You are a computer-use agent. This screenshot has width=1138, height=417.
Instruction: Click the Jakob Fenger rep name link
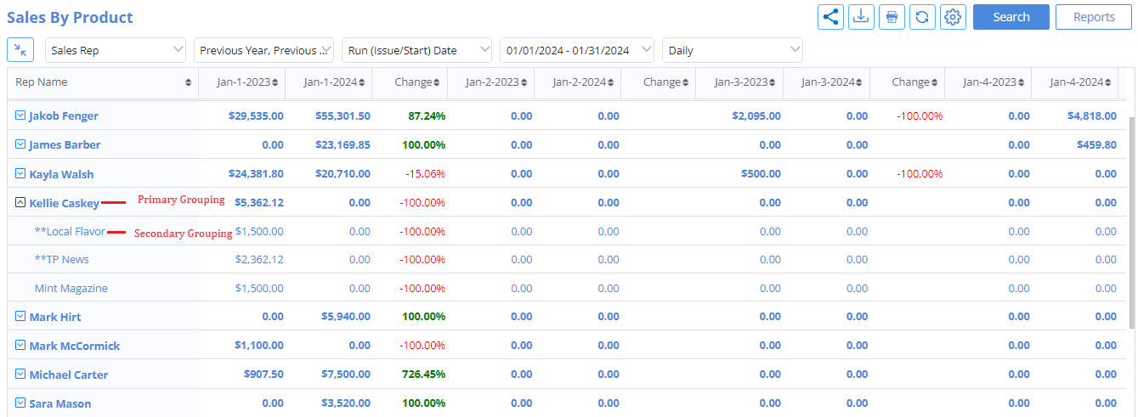[x=64, y=116]
